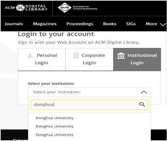Open the Magazines menu

(x=45, y=24)
